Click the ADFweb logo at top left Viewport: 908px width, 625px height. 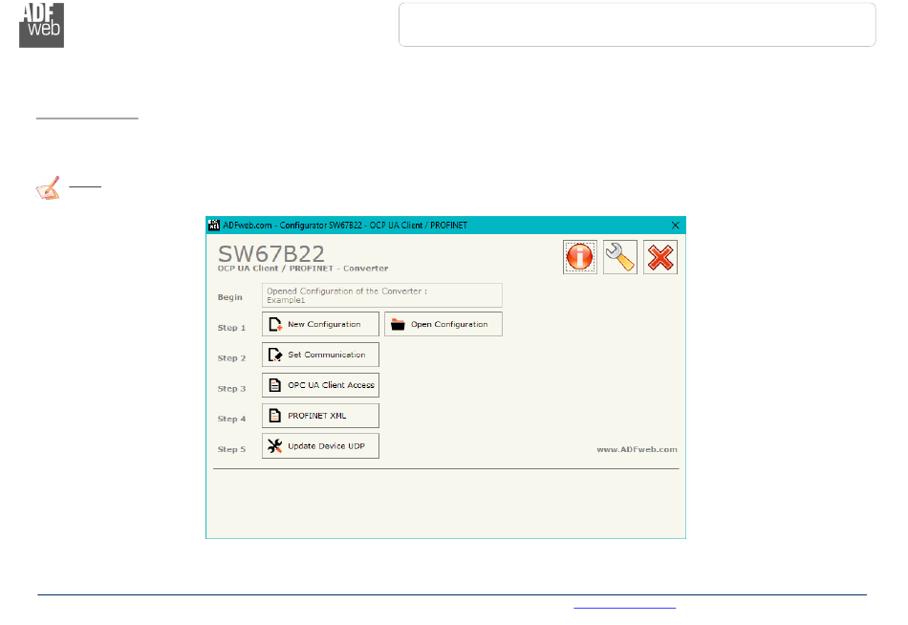[42, 26]
